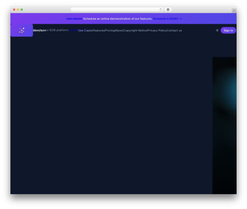This screenshot has height=209, width=247.
Task: Click the glowing teal hero image
Action: (224, 125)
